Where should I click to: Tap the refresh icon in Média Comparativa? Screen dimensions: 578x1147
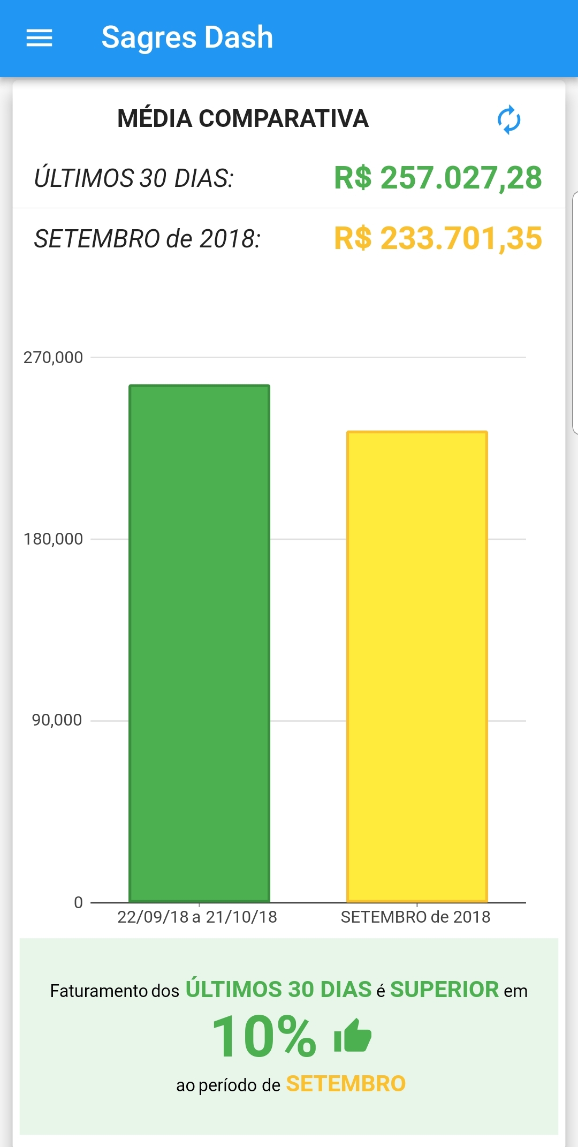click(x=508, y=119)
